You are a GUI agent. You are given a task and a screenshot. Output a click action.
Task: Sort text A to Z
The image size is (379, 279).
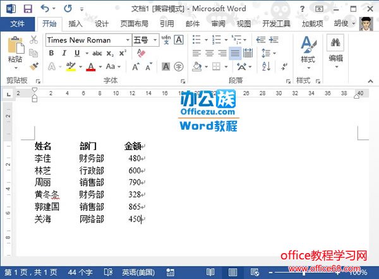tap(266, 66)
